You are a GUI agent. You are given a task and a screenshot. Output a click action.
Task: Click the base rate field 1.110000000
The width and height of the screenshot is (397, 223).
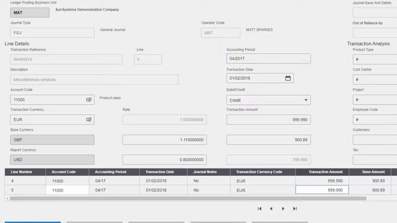[164, 140]
